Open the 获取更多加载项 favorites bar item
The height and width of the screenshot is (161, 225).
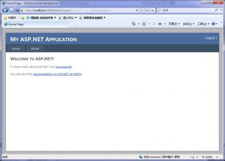tap(91, 18)
